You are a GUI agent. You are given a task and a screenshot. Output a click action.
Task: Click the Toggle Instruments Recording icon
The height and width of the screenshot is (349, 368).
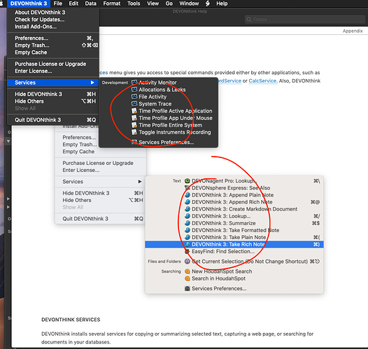(x=134, y=132)
